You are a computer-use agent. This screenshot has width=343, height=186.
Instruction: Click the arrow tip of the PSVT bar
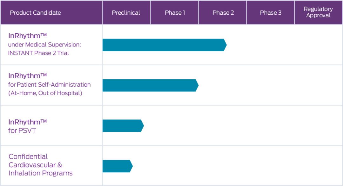[142, 126]
